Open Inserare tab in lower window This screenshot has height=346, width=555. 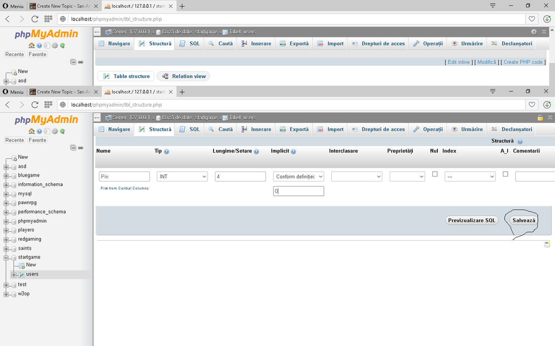[x=256, y=129]
